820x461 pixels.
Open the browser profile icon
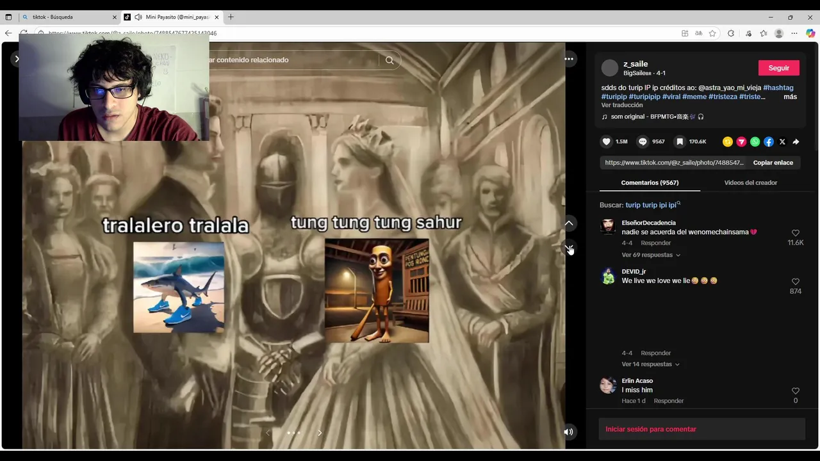779,33
